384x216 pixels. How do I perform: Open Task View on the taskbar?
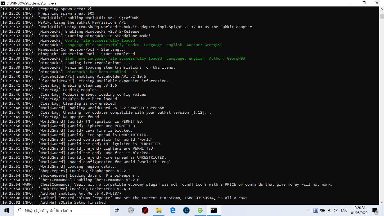(117, 210)
